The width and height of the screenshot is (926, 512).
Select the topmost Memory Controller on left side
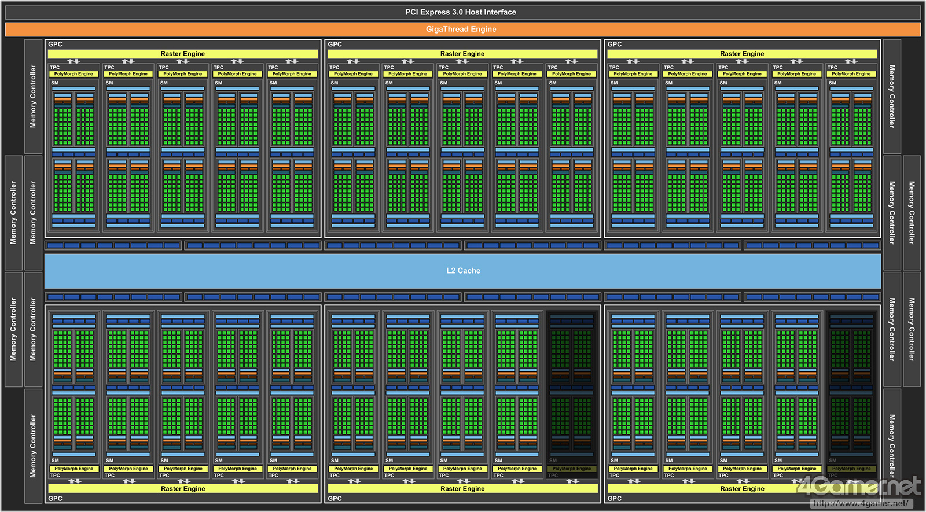33,96
